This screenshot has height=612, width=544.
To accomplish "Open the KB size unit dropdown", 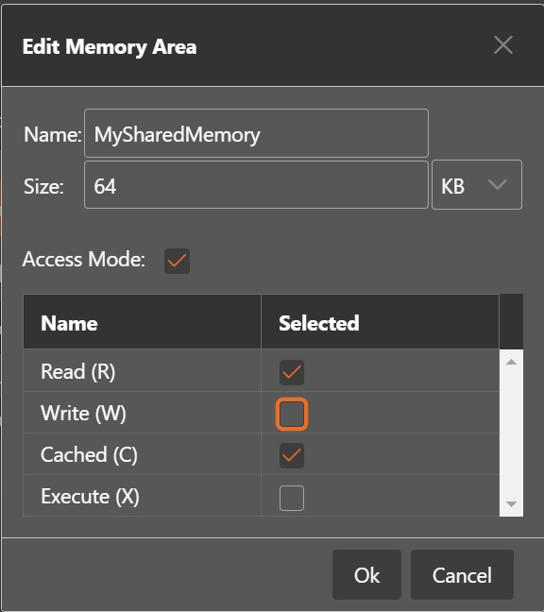I will pyautogui.click(x=477, y=185).
